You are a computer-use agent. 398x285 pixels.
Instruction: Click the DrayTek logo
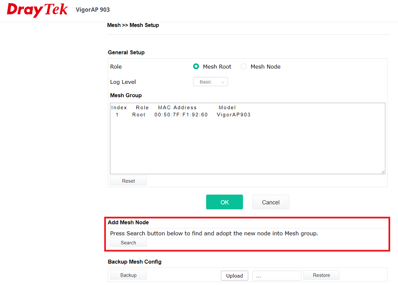[37, 10]
